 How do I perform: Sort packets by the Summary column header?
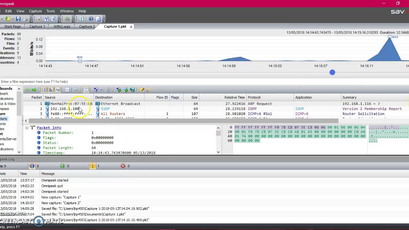[375, 97]
